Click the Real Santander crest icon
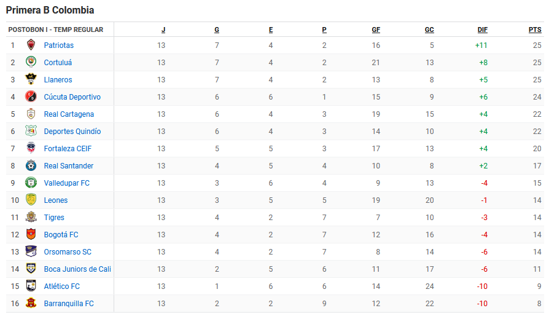This screenshot has height=316, width=549. 31,165
